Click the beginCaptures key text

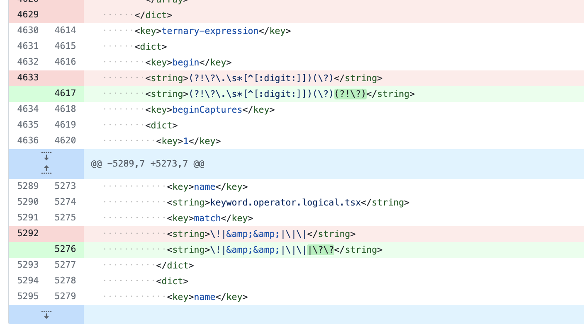(207, 109)
